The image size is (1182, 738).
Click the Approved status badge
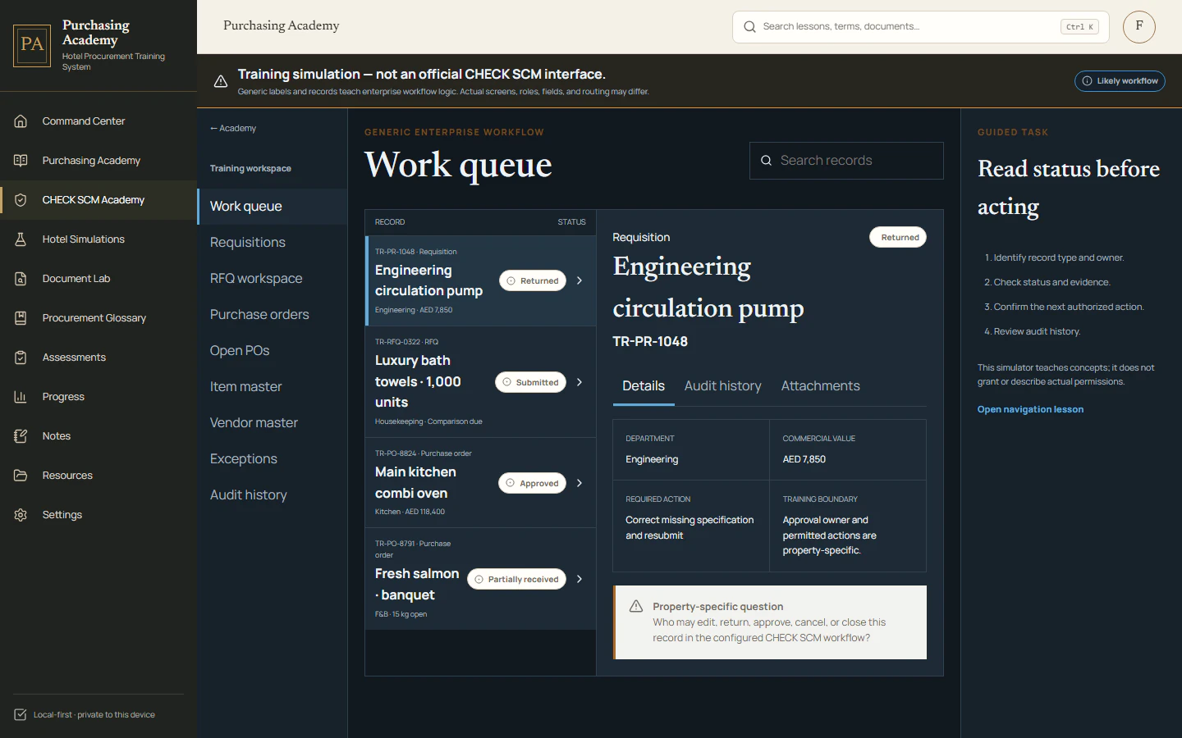532,483
